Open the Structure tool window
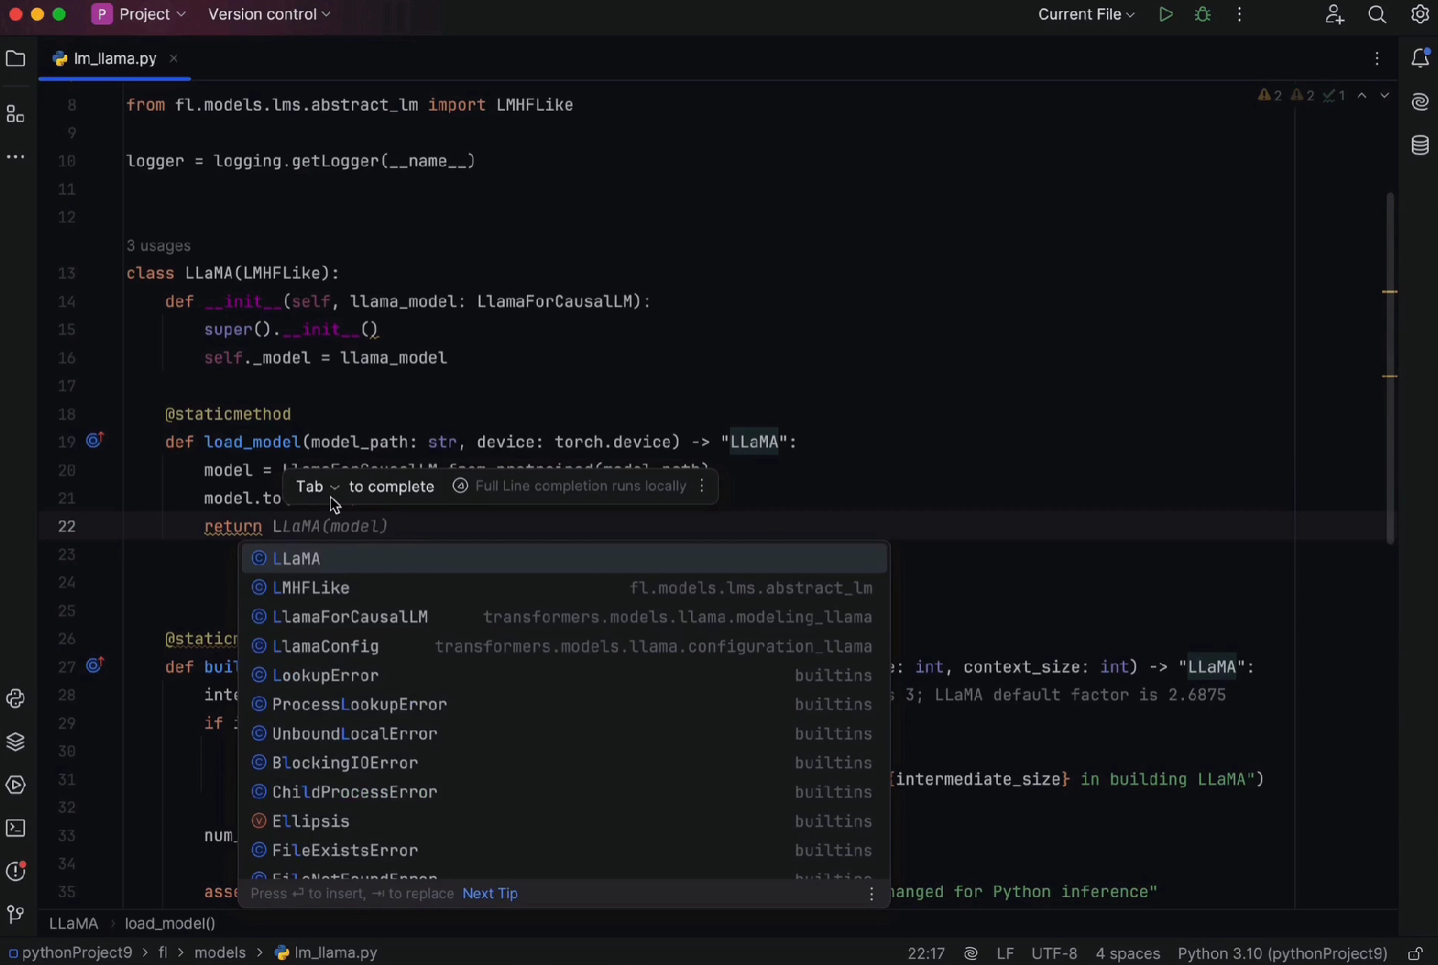This screenshot has width=1438, height=965. click(x=15, y=114)
